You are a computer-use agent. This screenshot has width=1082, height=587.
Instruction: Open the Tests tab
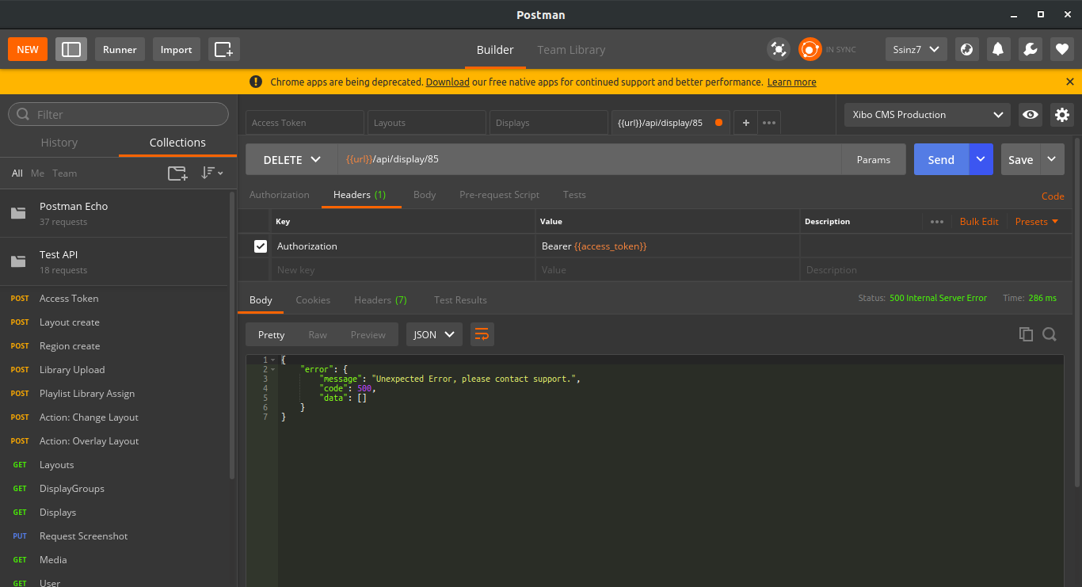pyautogui.click(x=574, y=195)
